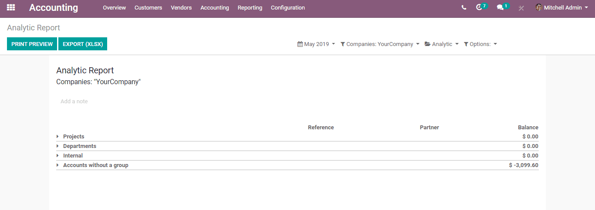This screenshot has height=210, width=595.
Task: Click the PRINT PREVIEW button
Action: point(32,44)
